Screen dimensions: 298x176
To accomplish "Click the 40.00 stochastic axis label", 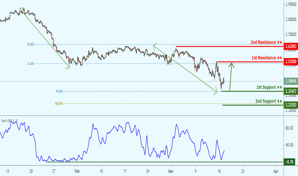I will (x=289, y=145).
